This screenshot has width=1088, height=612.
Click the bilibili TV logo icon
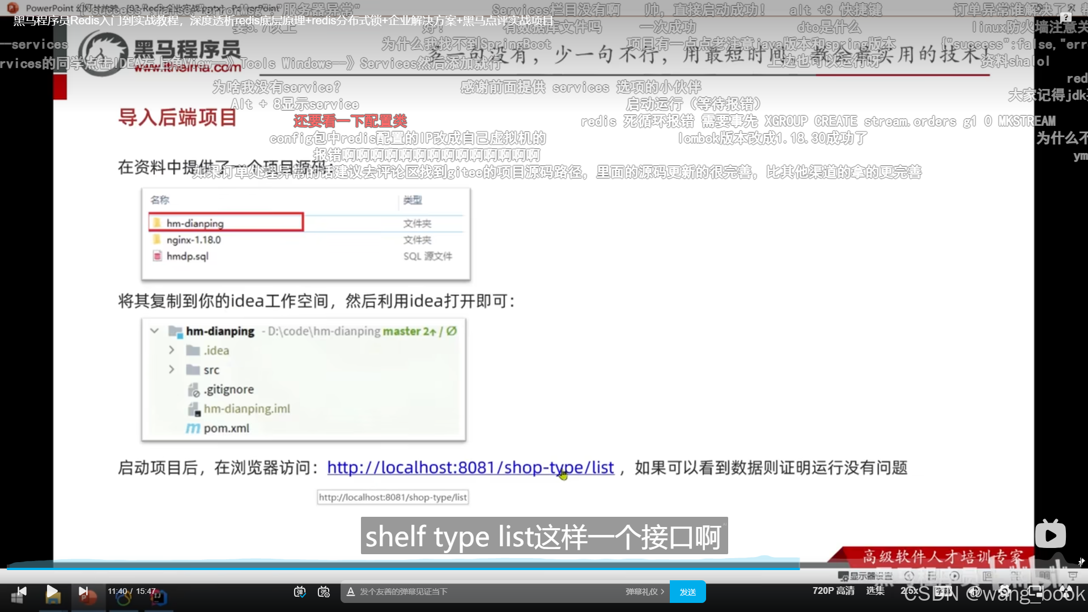1050,534
